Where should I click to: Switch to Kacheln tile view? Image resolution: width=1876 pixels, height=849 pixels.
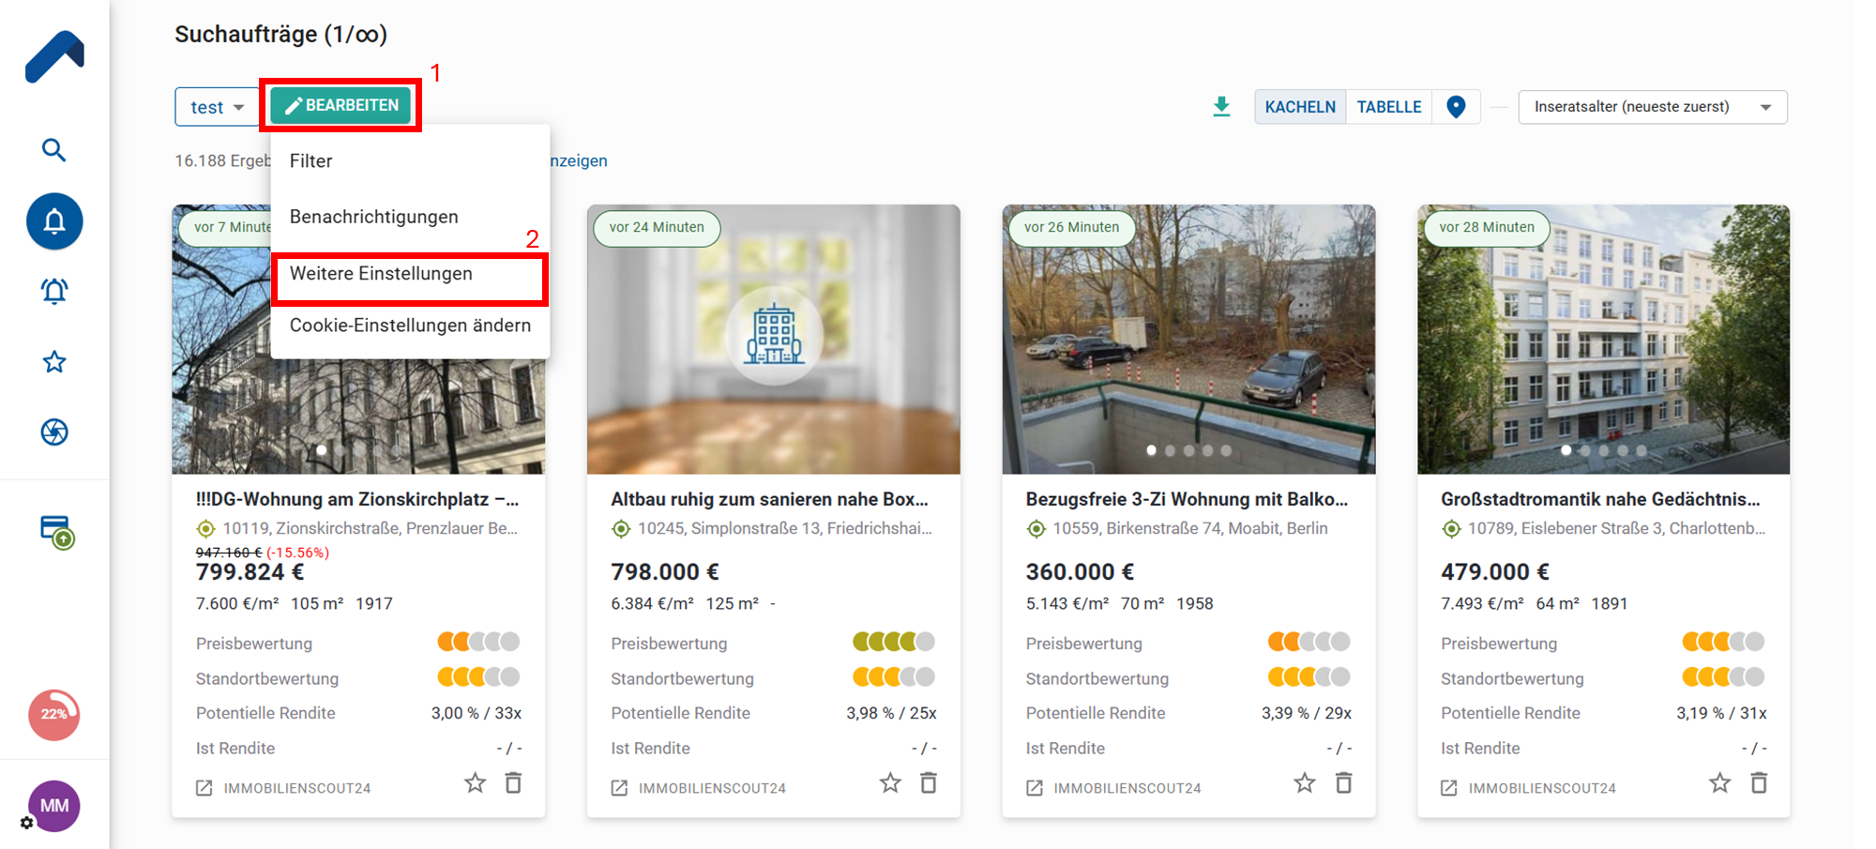point(1299,107)
